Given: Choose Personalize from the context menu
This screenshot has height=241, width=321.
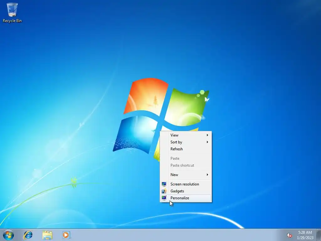Looking at the screenshot, I should (x=186, y=198).
